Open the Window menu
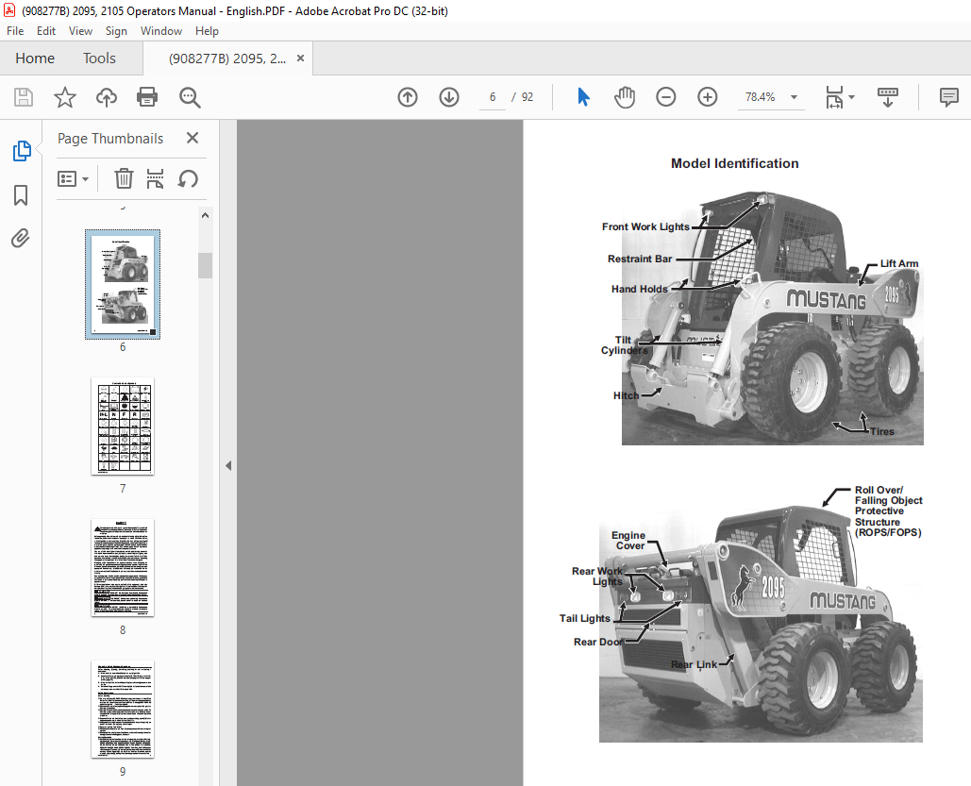This screenshot has width=971, height=786. (x=161, y=31)
